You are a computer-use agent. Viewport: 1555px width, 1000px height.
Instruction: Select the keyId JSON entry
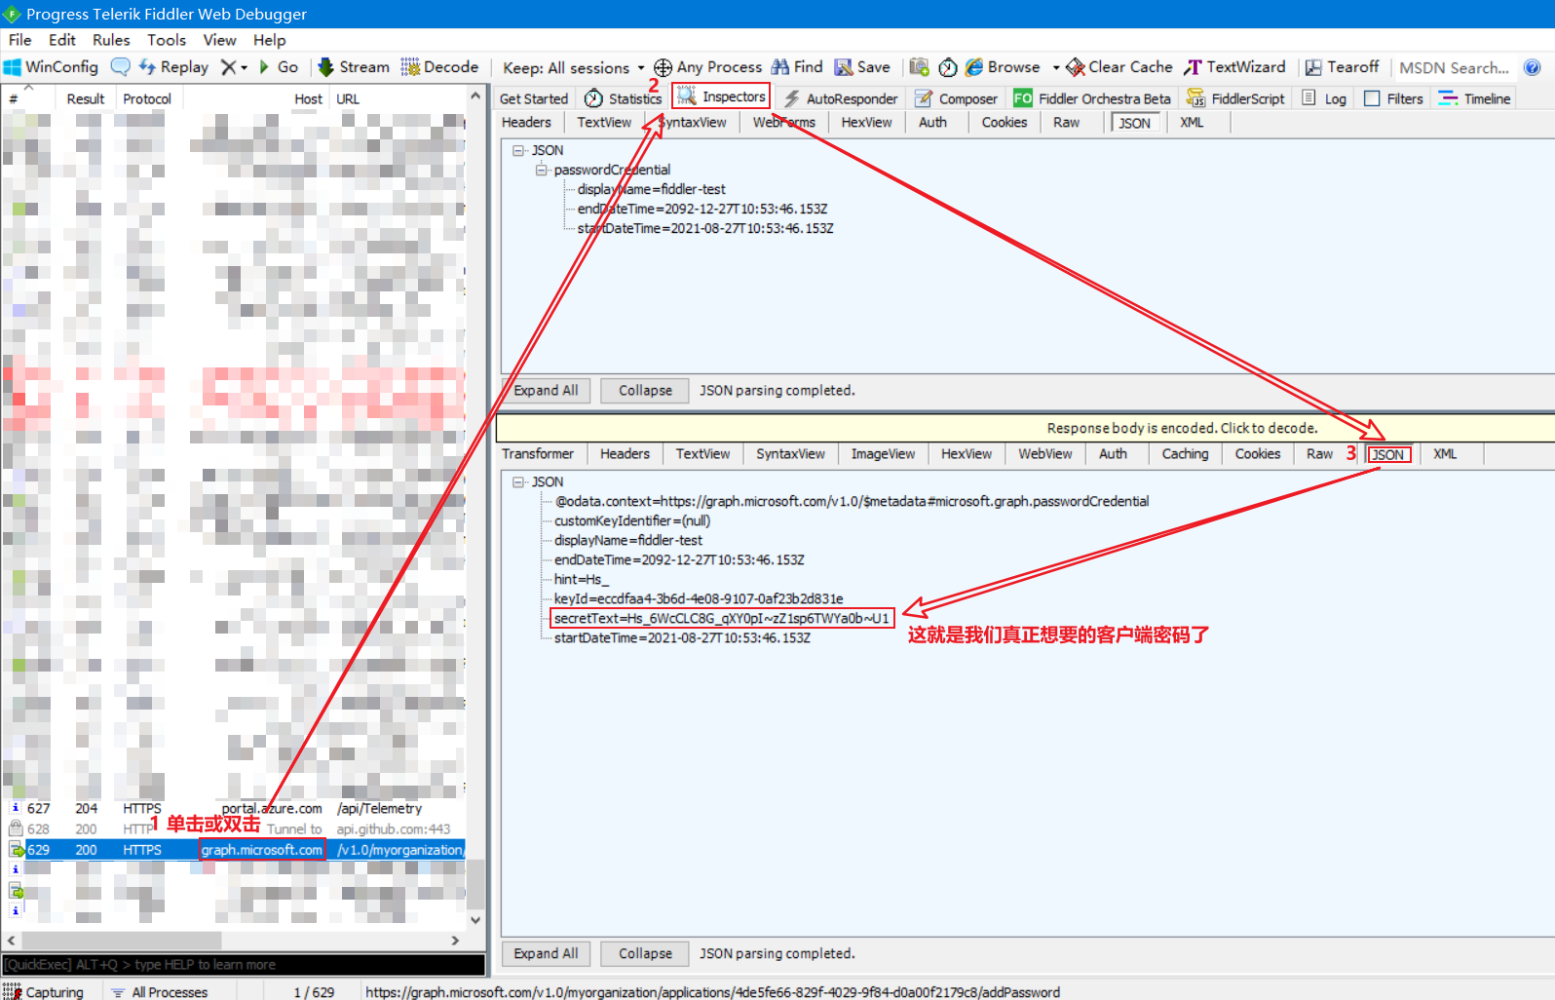point(699,598)
